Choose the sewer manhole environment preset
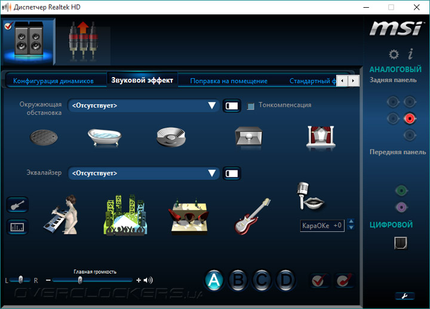The image size is (430, 309). pyautogui.click(x=44, y=137)
